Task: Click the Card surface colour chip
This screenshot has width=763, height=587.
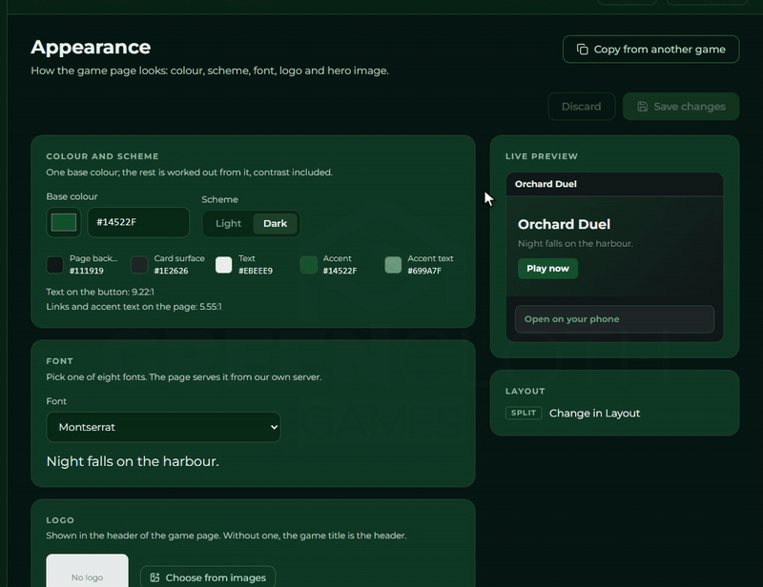Action: (139, 265)
